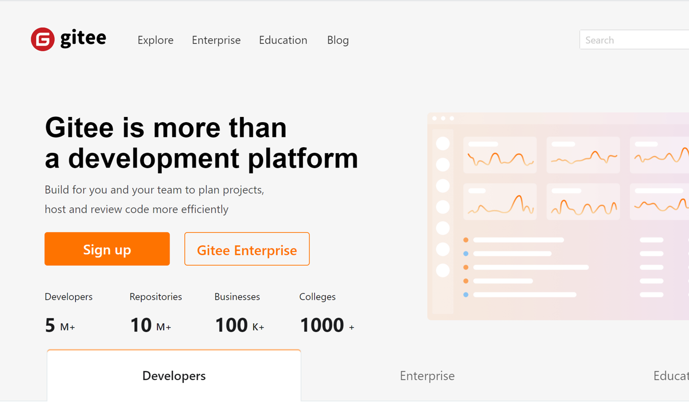Click the dashboard illustration image

point(558,216)
